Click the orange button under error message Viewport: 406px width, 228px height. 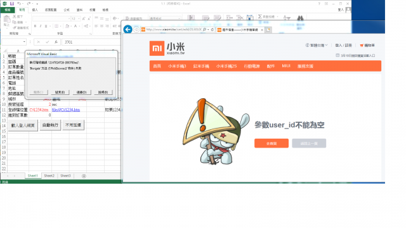[272, 143]
